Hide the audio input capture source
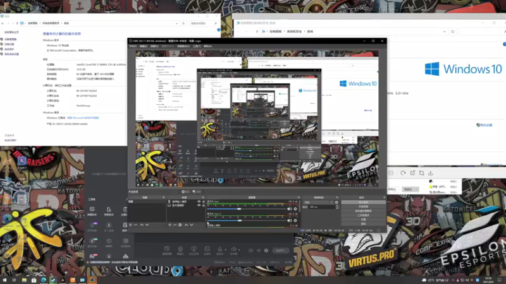 point(199,201)
